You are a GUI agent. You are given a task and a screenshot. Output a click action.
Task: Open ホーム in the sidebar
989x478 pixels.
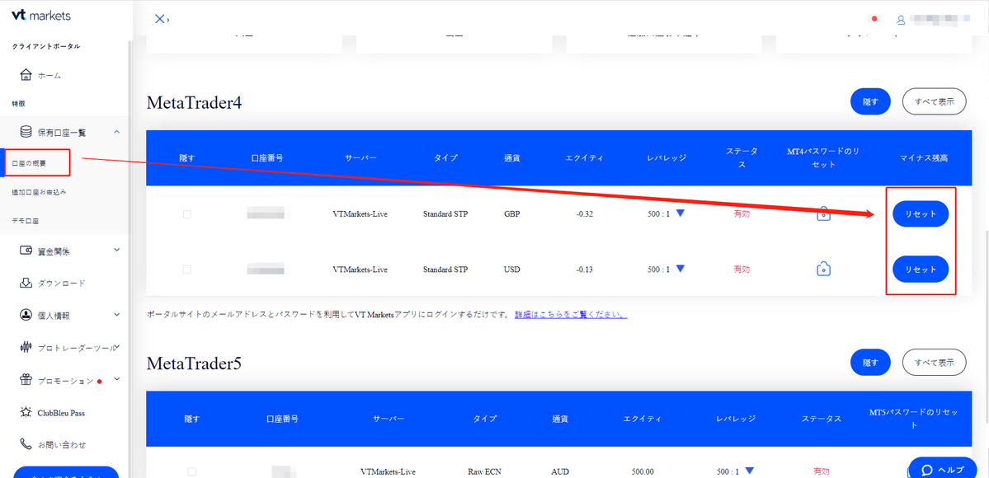pyautogui.click(x=49, y=76)
